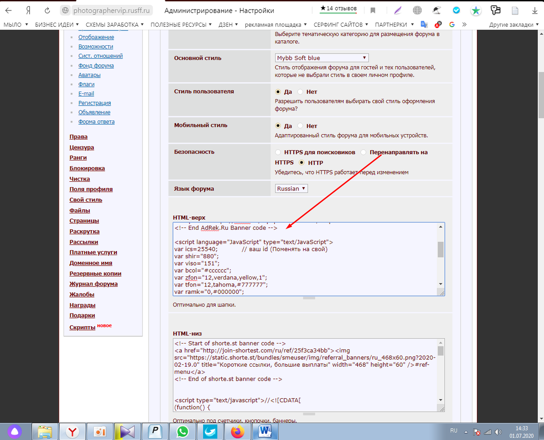The height and width of the screenshot is (440, 544).
Task: Click HTML-низ textarea scrollbar up arrow
Action: [441, 343]
